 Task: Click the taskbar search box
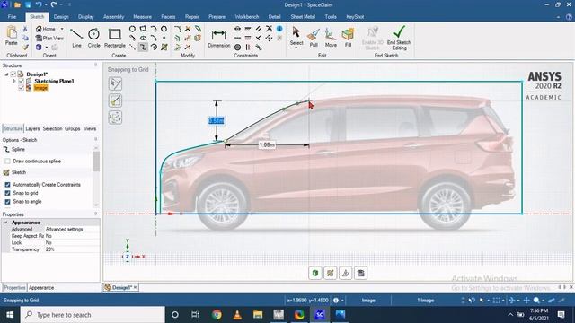93,315
